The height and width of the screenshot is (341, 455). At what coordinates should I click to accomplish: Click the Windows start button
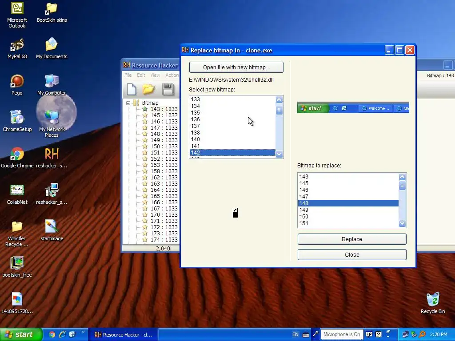(21, 334)
